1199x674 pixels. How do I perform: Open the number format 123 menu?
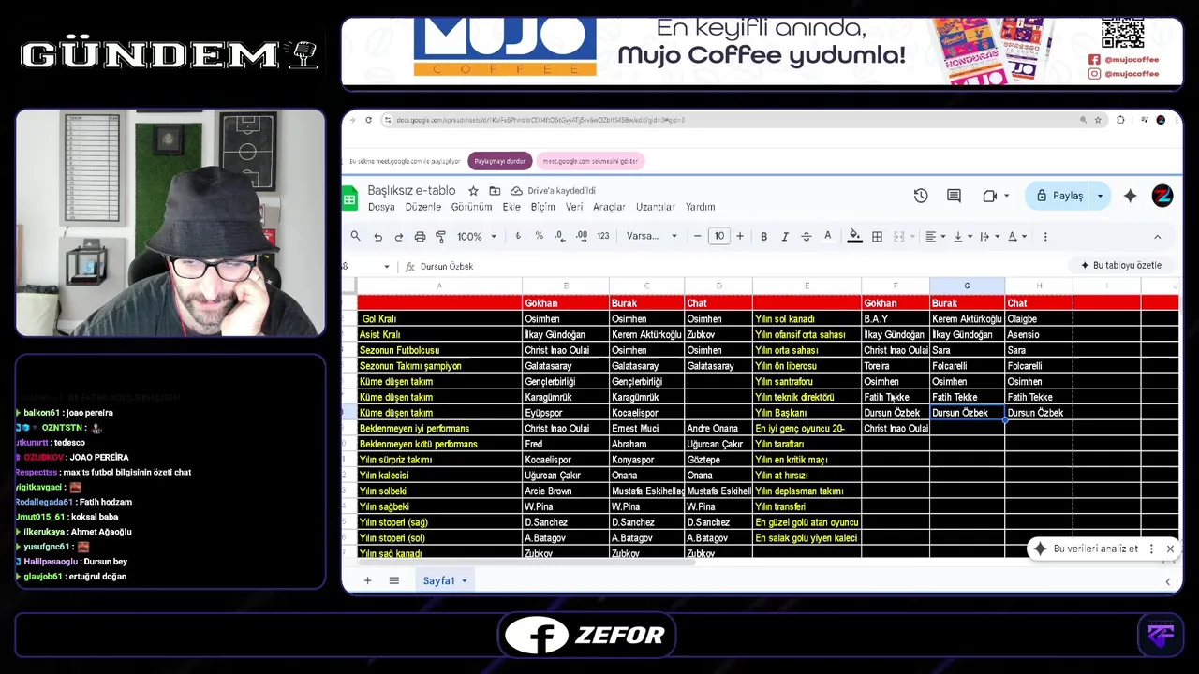point(603,237)
